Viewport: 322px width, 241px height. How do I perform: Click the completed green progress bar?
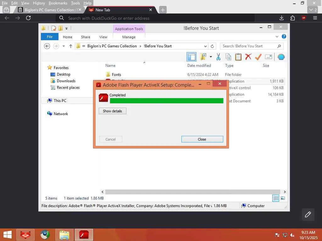pyautogui.click(x=167, y=101)
